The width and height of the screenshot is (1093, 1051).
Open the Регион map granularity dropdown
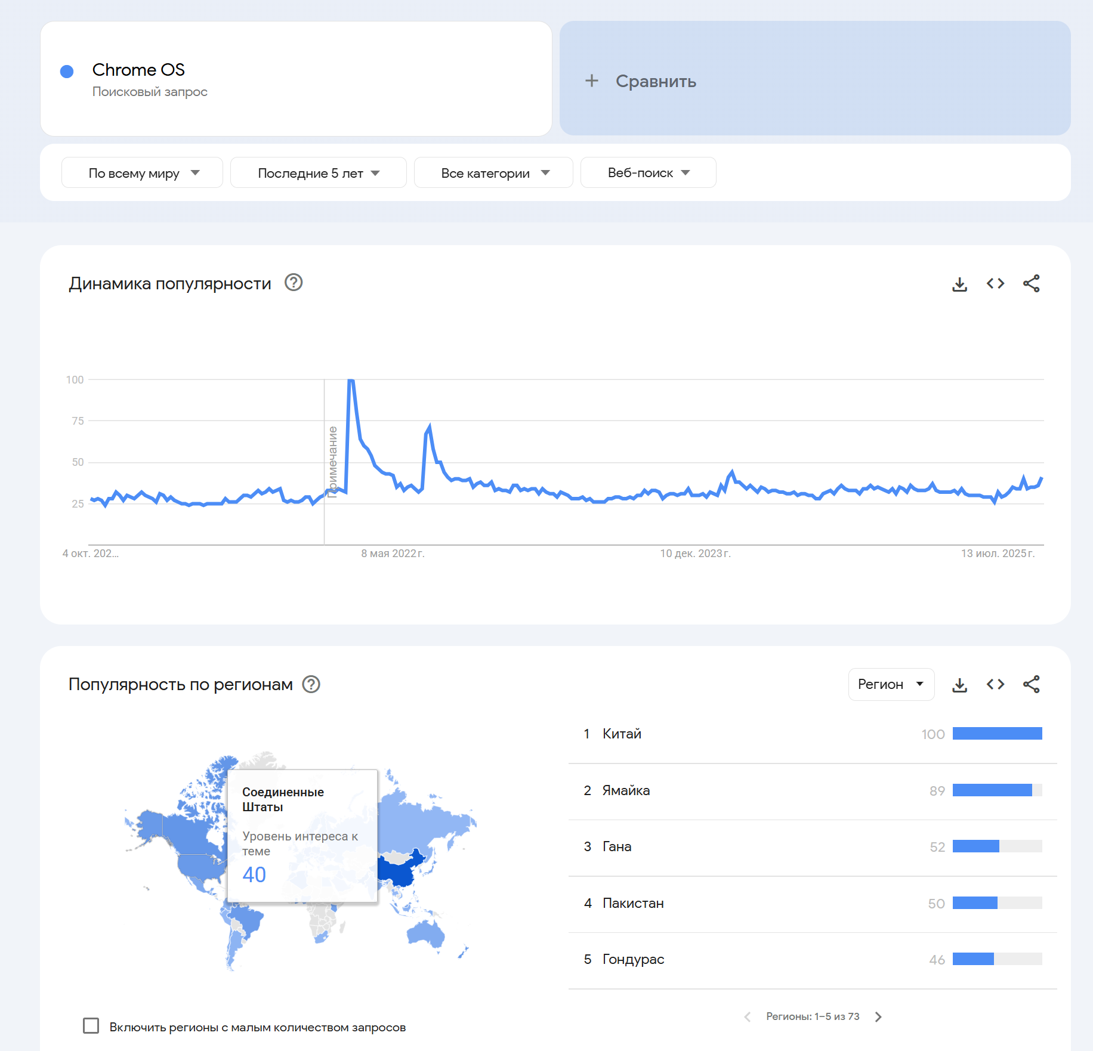[891, 685]
